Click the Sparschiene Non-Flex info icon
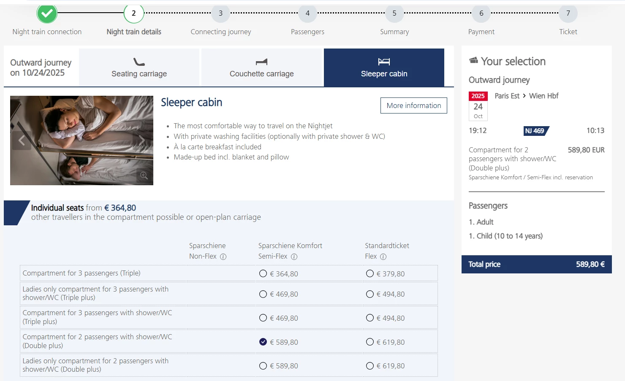 pyautogui.click(x=223, y=257)
